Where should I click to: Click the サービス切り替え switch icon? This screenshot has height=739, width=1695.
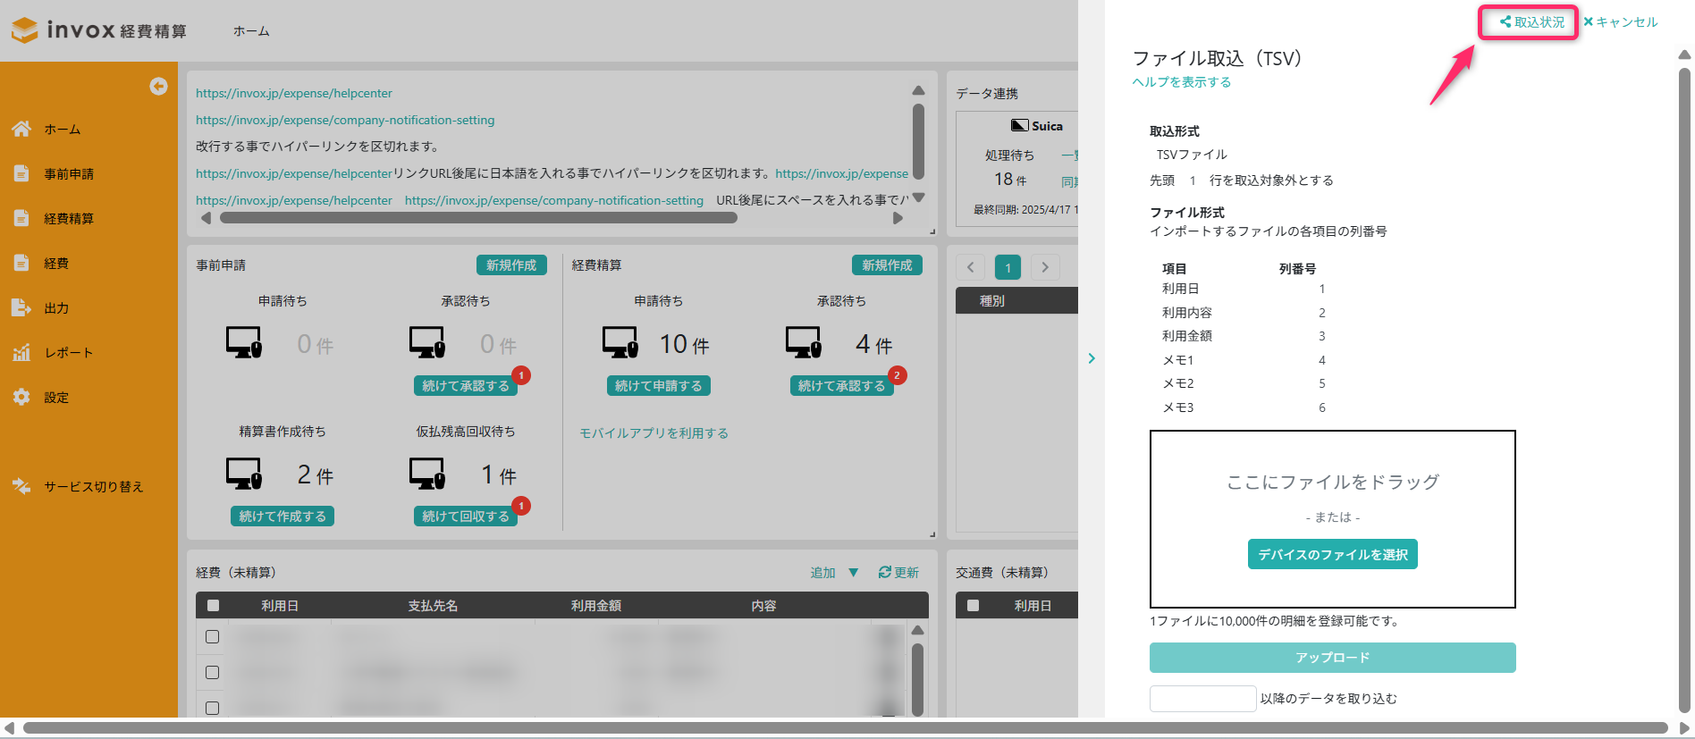(x=21, y=486)
